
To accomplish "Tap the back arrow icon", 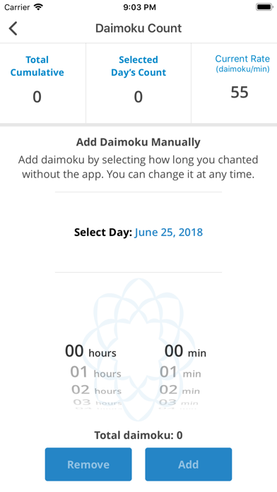I will pos(13,28).
